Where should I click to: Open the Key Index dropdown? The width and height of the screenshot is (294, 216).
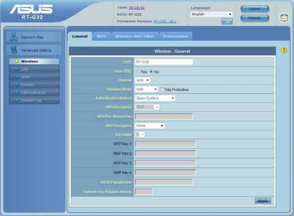[140, 134]
